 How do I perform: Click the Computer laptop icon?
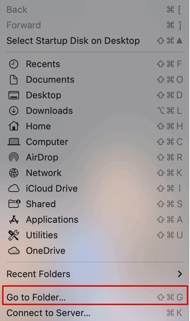click(x=14, y=142)
